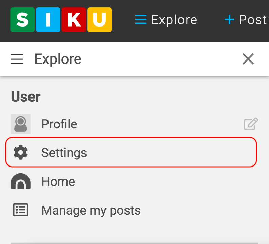Open Manage my posts
The width and height of the screenshot is (269, 244).
[x=91, y=210]
